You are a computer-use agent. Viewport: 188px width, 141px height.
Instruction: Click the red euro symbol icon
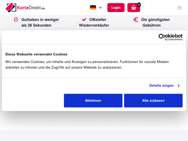136,20
